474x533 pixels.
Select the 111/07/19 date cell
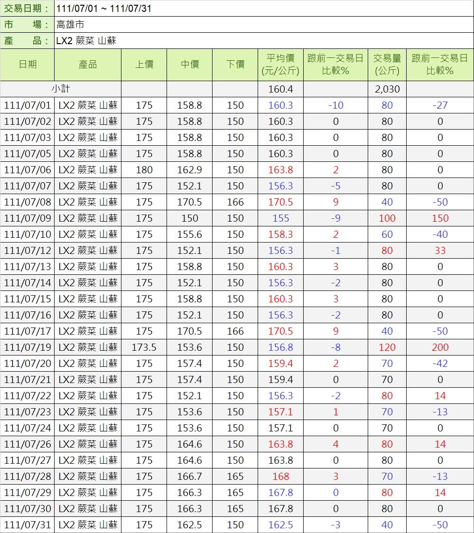pyautogui.click(x=28, y=347)
